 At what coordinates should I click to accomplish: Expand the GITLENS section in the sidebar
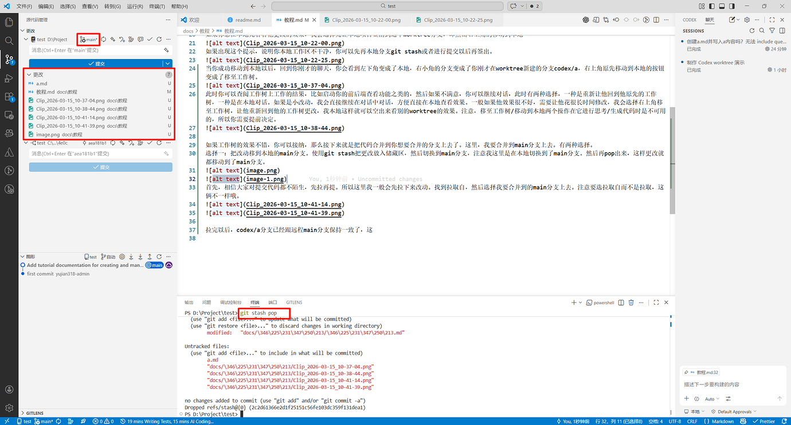click(x=35, y=413)
